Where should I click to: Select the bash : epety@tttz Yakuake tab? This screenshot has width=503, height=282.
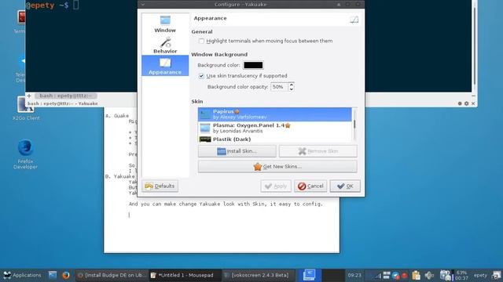click(66, 96)
